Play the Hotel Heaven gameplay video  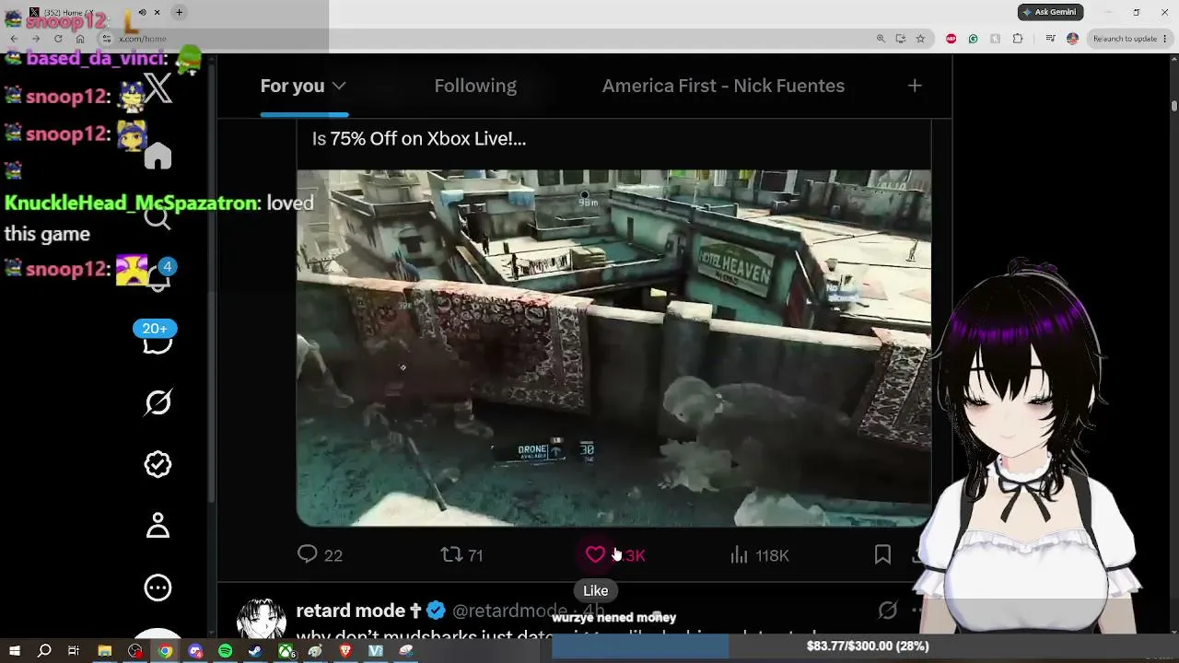click(613, 347)
